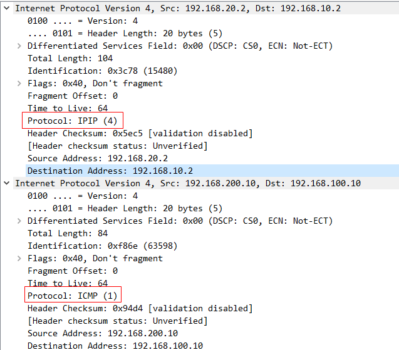
Task: Expand the inner header's Flags: 0x40 row
Action: [19, 258]
